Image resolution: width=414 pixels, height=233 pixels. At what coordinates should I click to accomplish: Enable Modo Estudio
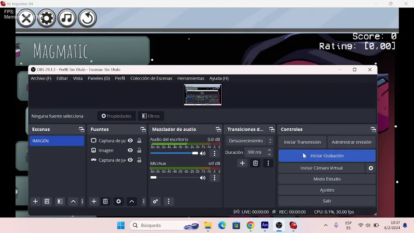tap(327, 179)
